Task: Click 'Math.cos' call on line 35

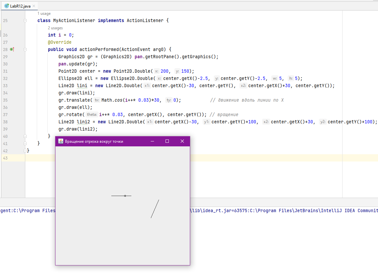Action: (112, 100)
